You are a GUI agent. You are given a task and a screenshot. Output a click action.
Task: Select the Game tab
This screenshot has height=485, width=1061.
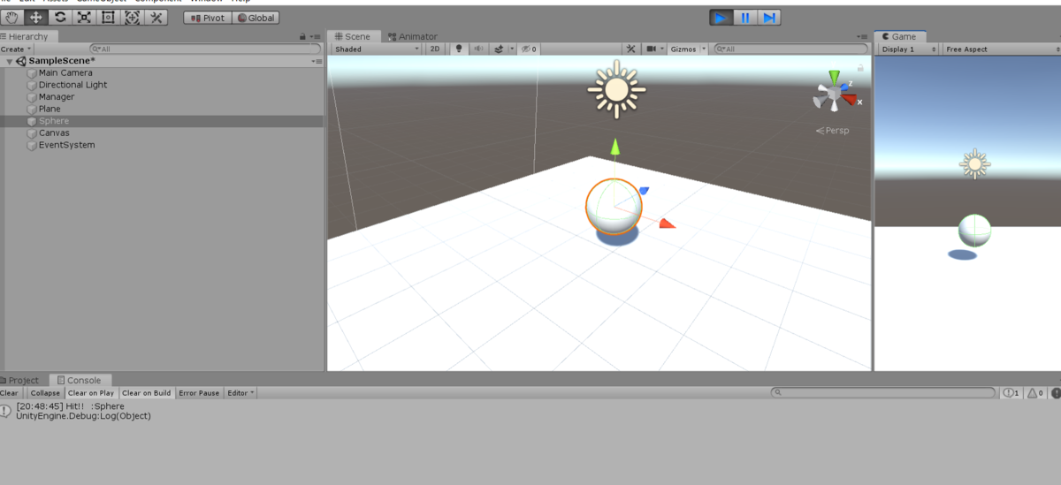(900, 36)
